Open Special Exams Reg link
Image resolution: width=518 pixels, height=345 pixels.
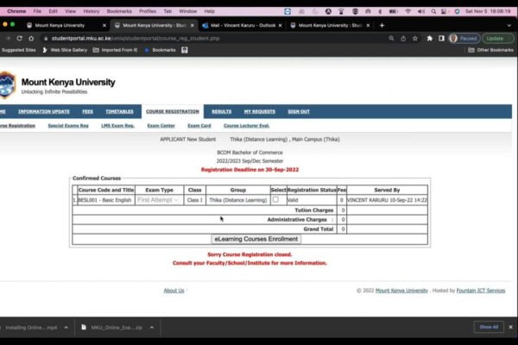pos(68,126)
